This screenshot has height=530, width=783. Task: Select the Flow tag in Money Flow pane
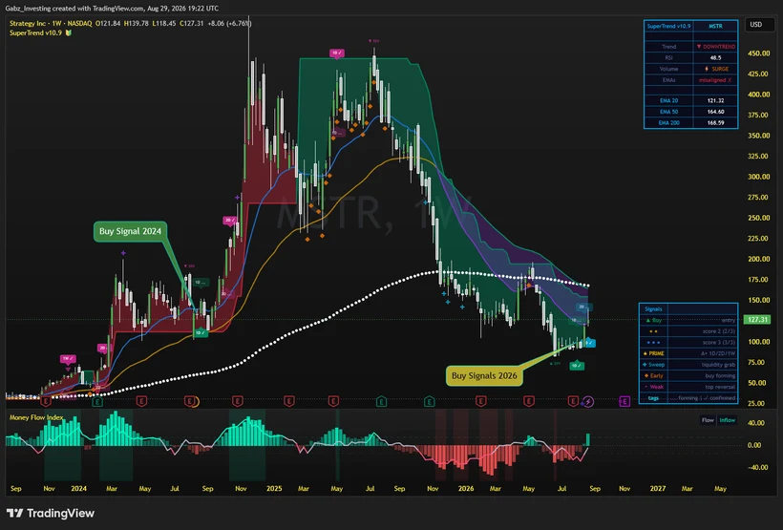click(x=708, y=420)
